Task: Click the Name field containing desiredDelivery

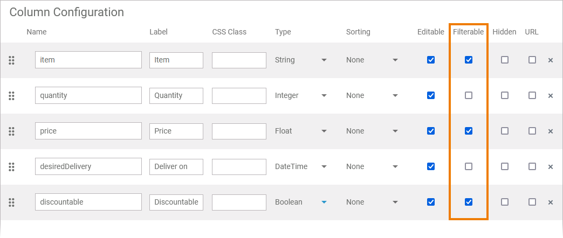Action: 88,166
